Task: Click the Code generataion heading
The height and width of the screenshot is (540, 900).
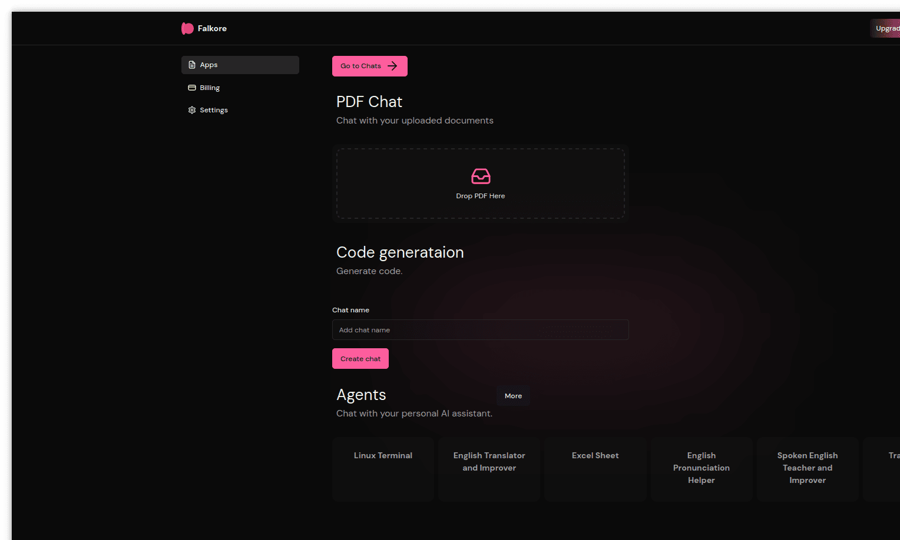Action: coord(400,252)
